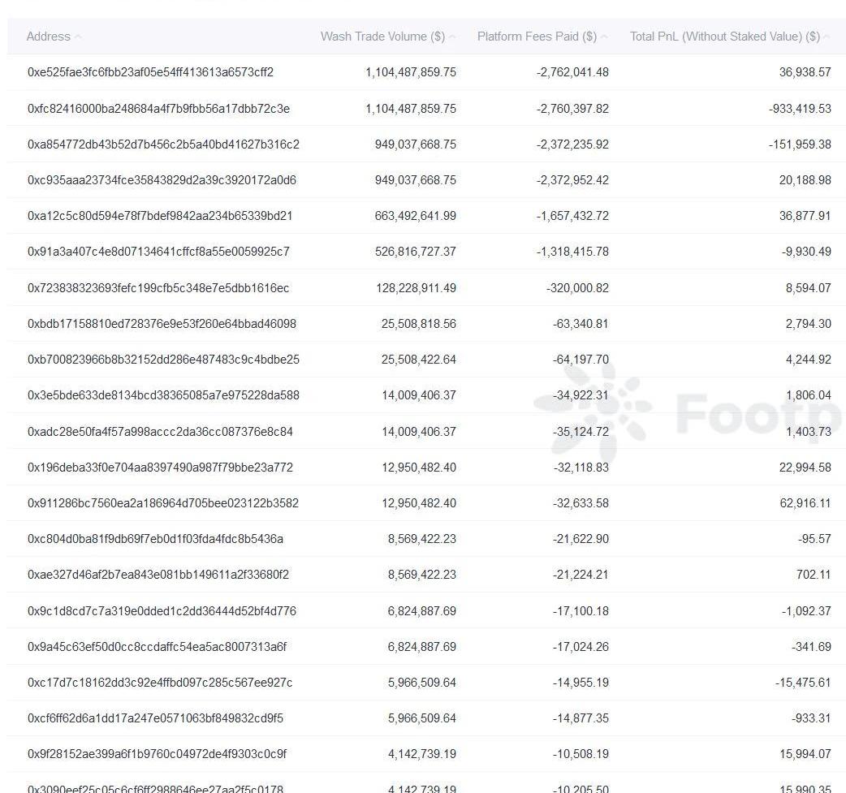
Task: Select address starting with 0xc935aaa23734
Action: click(x=162, y=180)
